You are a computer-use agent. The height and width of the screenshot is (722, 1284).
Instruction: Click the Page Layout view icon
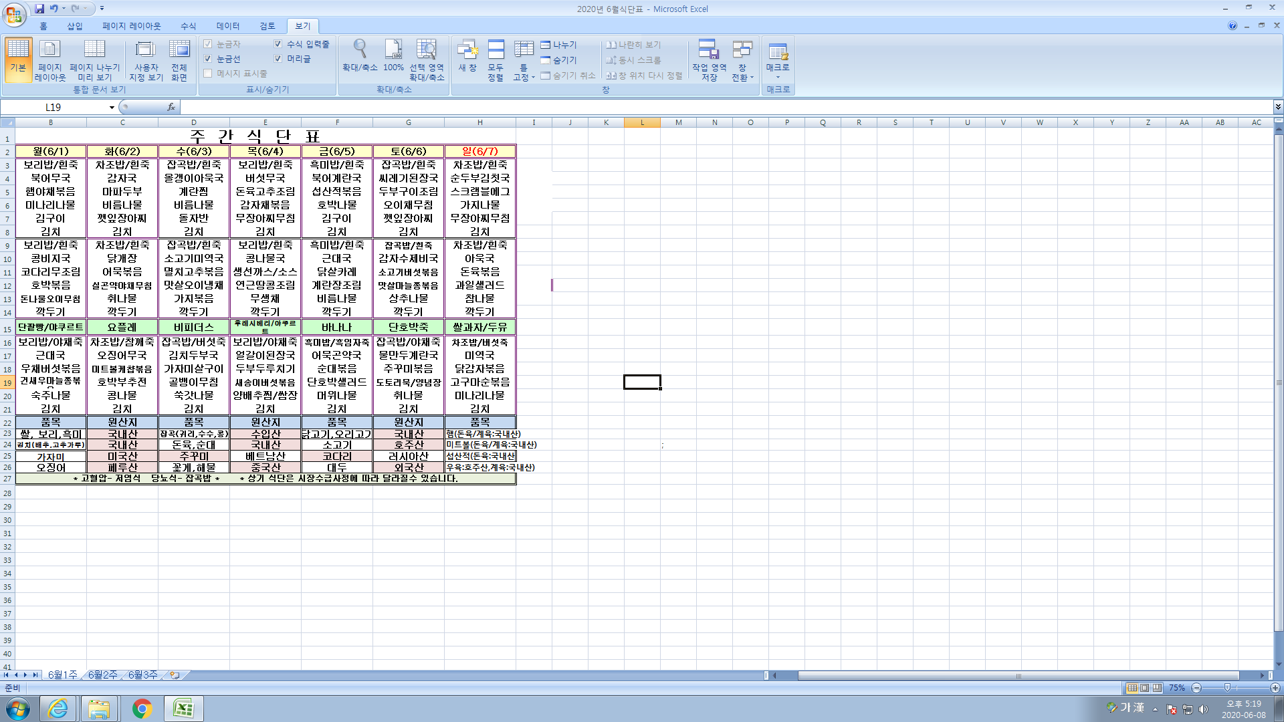tap(50, 51)
